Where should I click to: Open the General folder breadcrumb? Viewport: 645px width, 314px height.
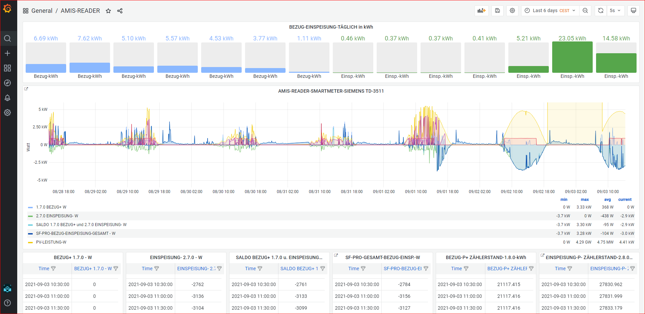coord(42,11)
